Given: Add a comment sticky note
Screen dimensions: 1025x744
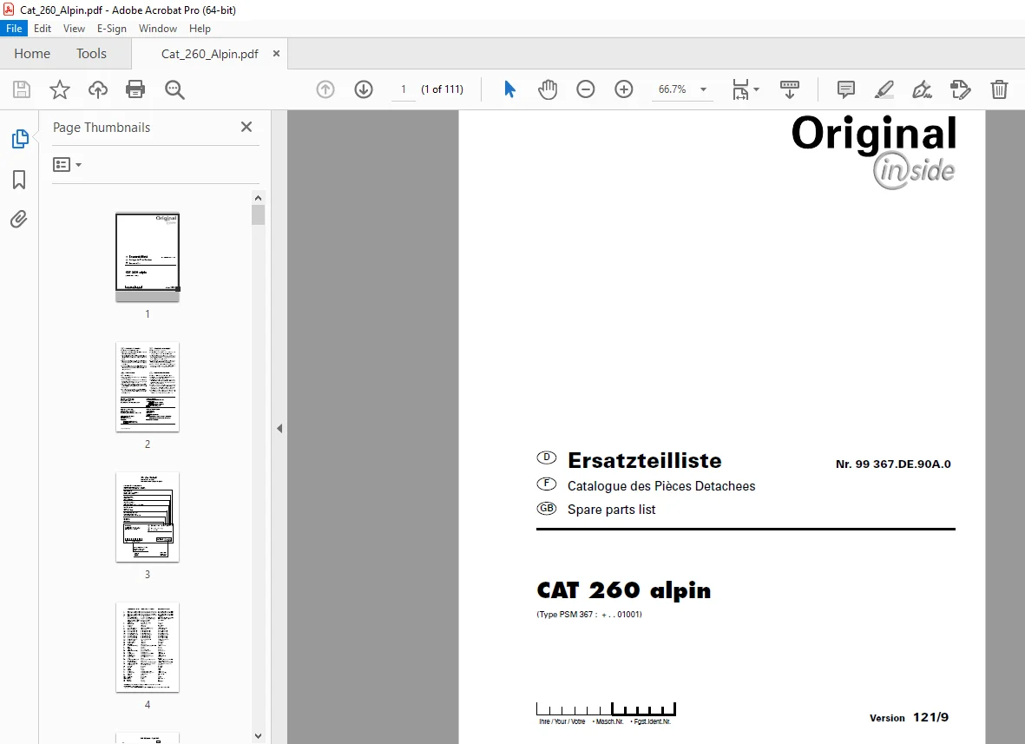Looking at the screenshot, I should click(846, 89).
